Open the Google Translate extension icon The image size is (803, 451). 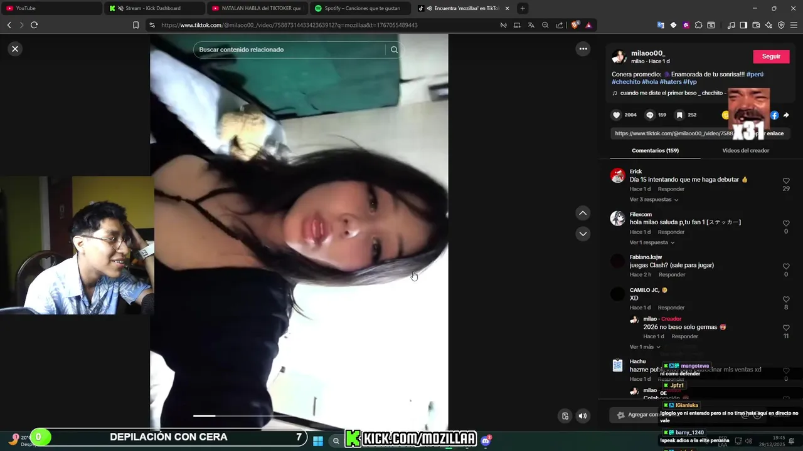[661, 25]
